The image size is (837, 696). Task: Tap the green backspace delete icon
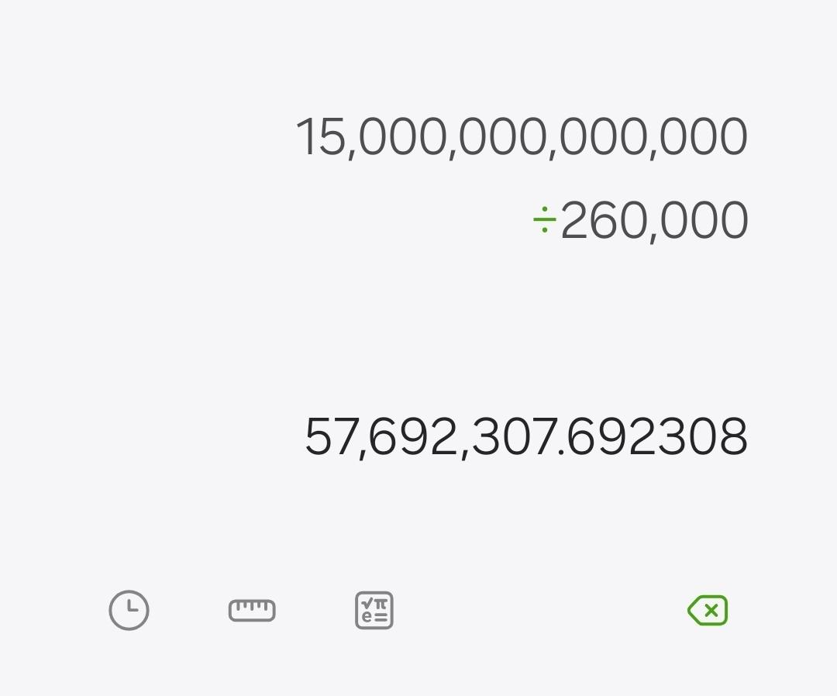(708, 611)
